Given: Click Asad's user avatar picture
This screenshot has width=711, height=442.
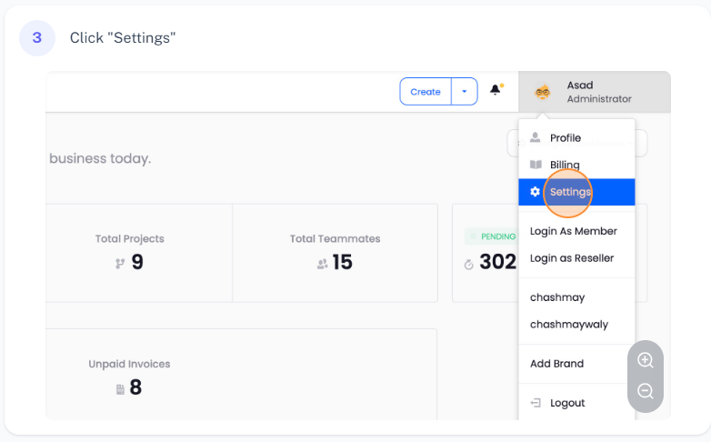Looking at the screenshot, I should coord(543,92).
